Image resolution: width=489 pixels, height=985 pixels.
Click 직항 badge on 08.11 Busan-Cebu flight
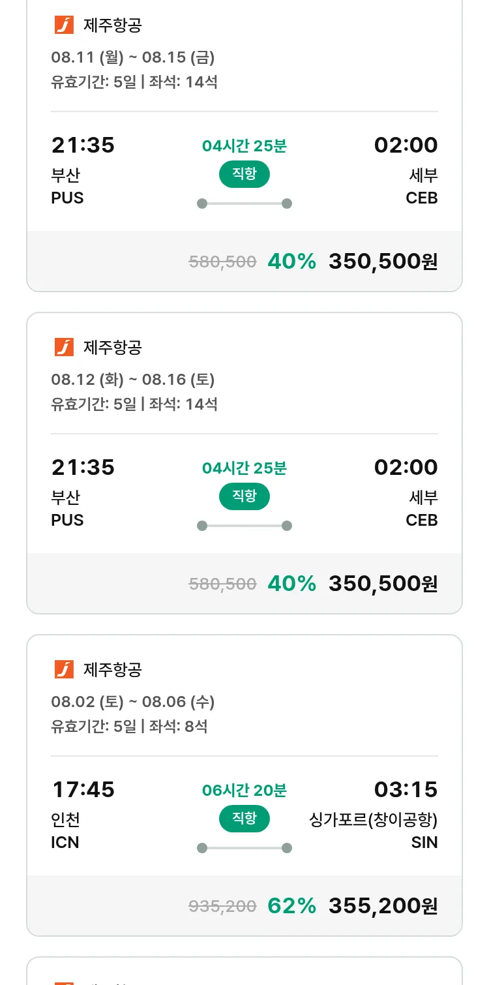pyautogui.click(x=244, y=174)
